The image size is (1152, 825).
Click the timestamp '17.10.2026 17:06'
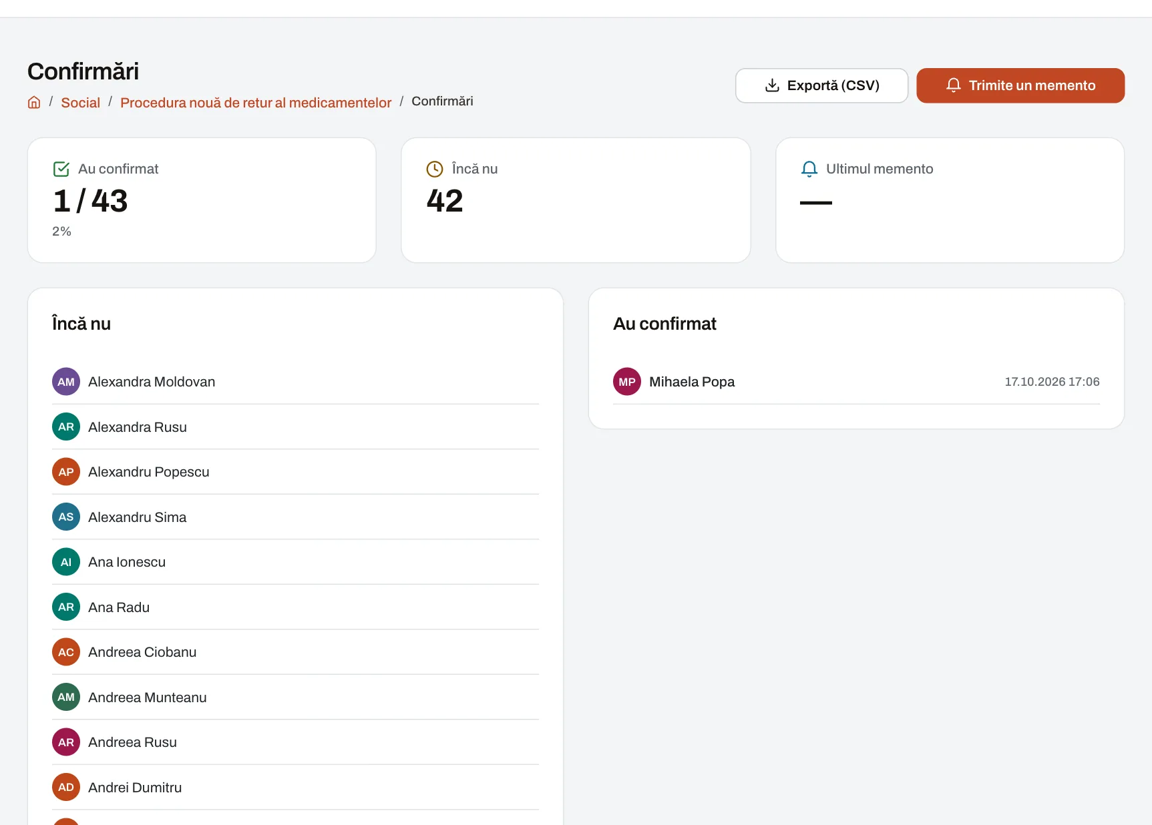click(1052, 382)
